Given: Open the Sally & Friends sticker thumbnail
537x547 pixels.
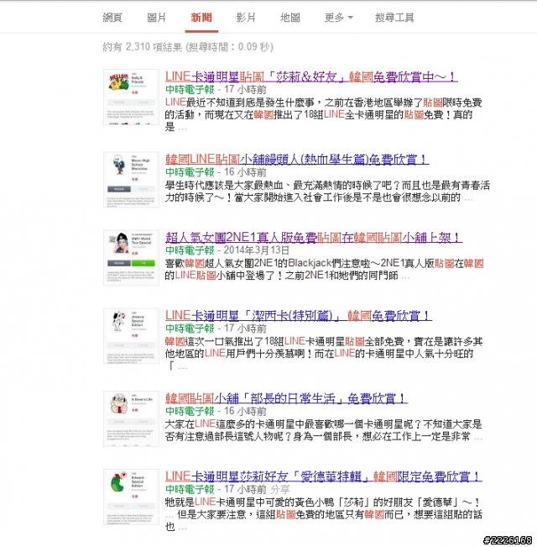Looking at the screenshot, I should click(x=131, y=97).
